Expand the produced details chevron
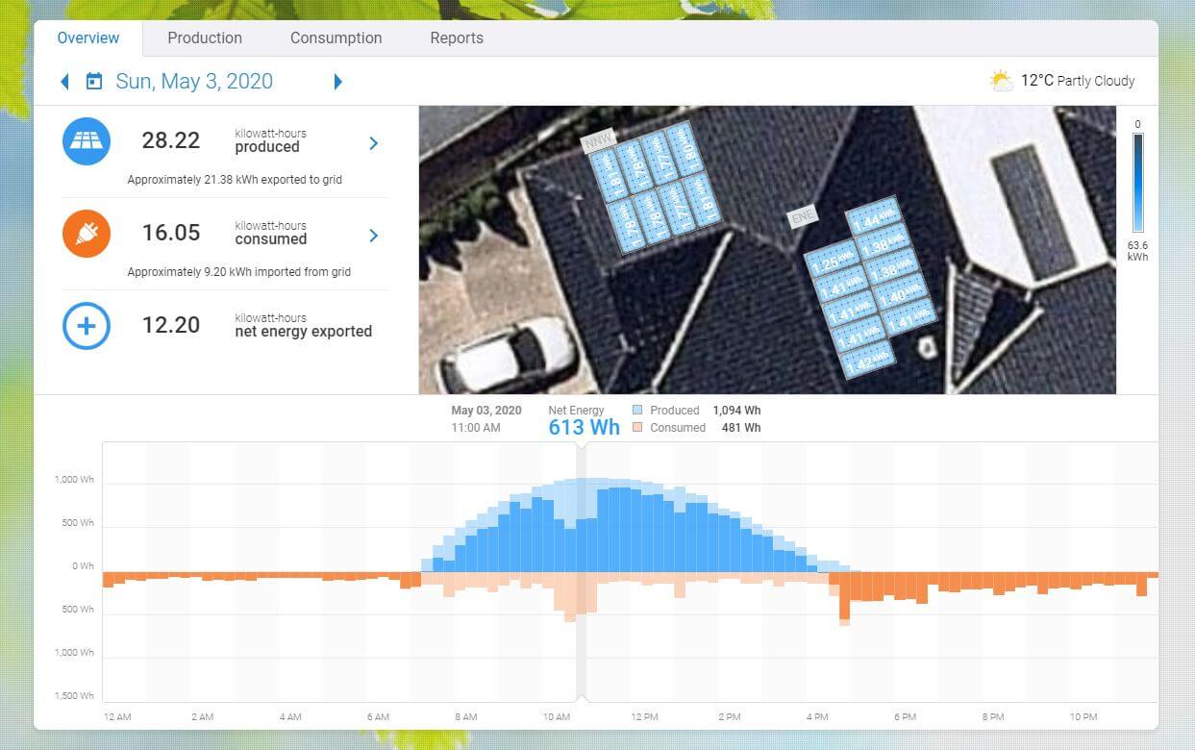1195x750 pixels. [x=374, y=143]
